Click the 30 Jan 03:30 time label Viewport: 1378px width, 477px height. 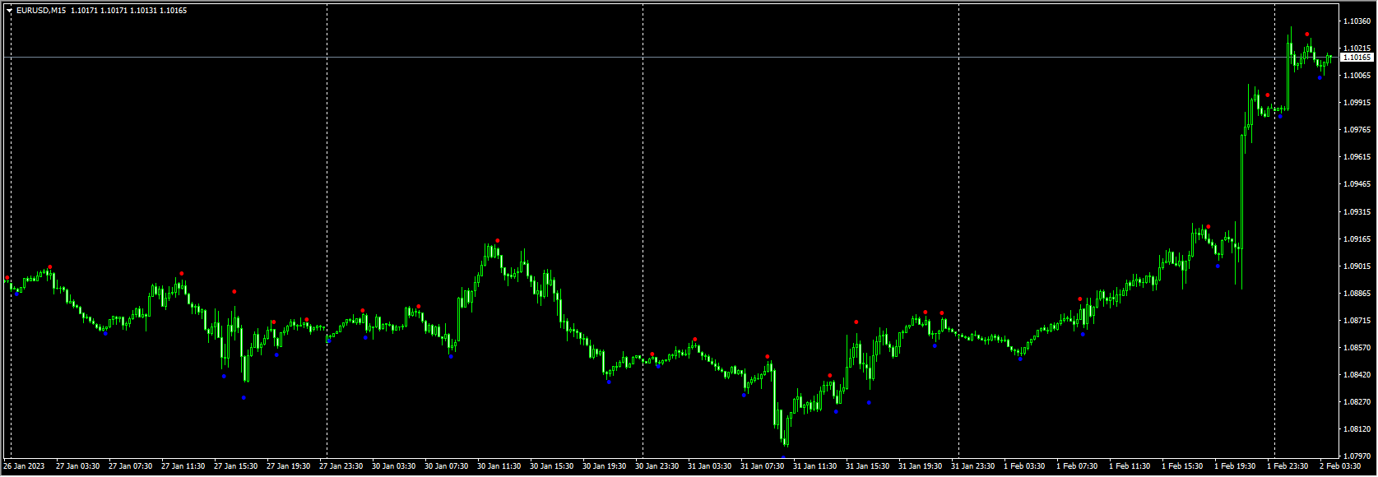click(x=393, y=466)
